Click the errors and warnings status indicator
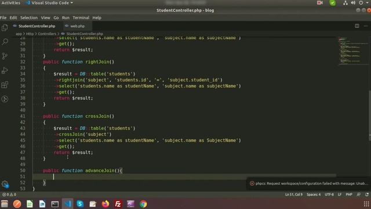This screenshot has width=371, height=209. (9, 194)
